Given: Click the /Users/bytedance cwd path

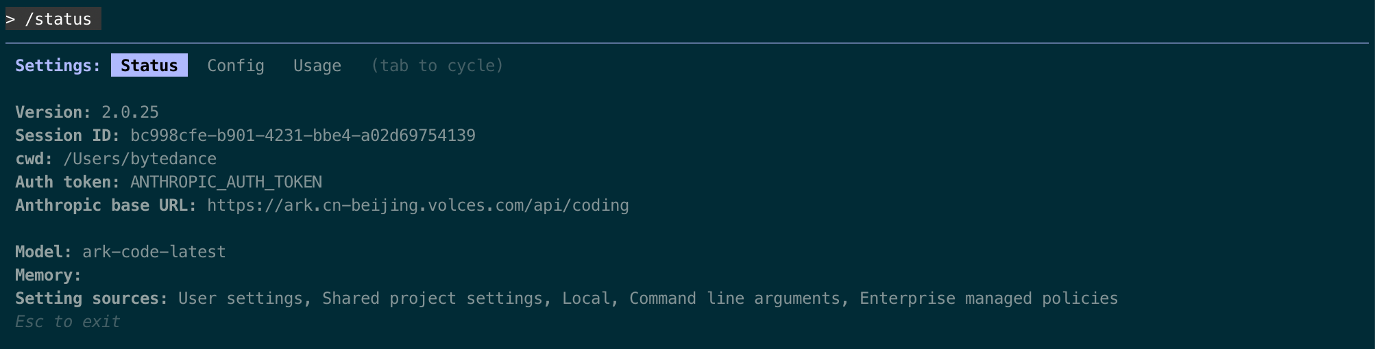Looking at the screenshot, I should coord(139,159).
